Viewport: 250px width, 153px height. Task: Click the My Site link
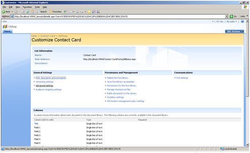pos(220,22)
